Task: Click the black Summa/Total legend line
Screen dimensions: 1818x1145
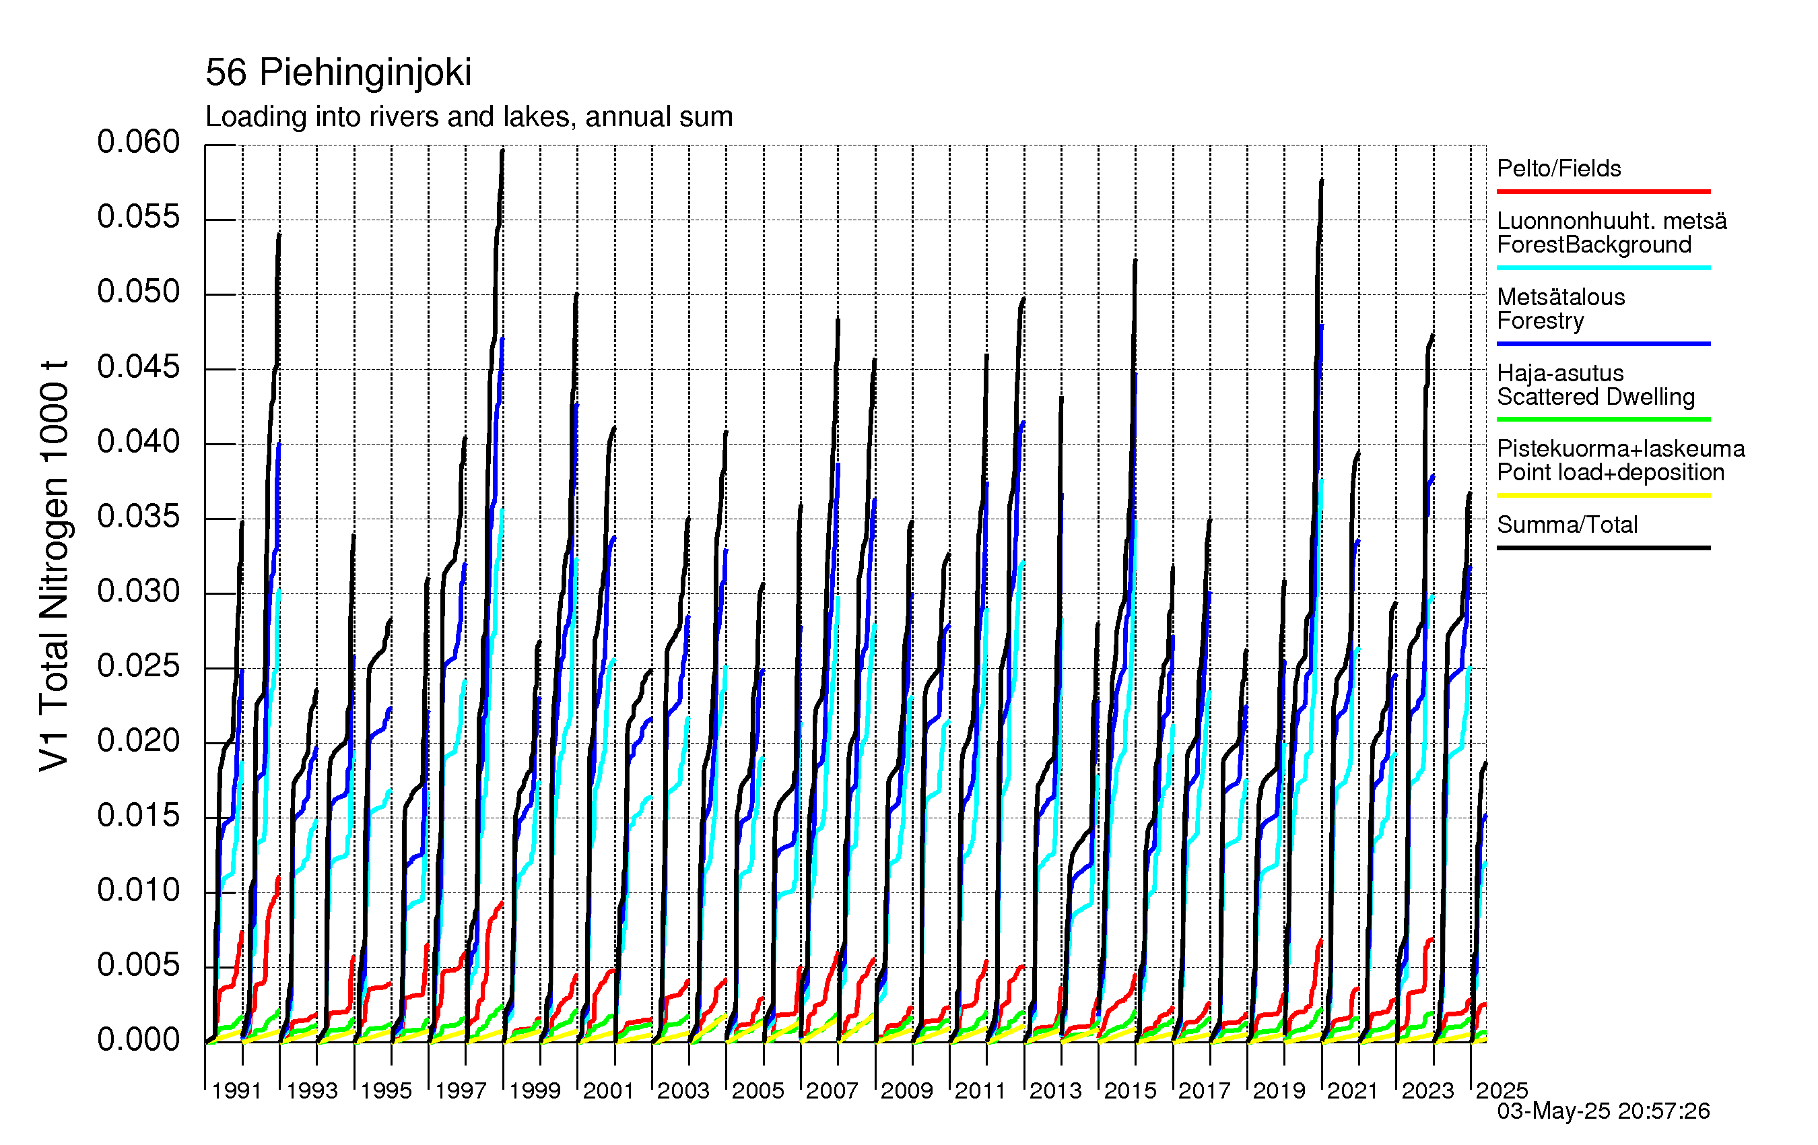Action: 1603,548
